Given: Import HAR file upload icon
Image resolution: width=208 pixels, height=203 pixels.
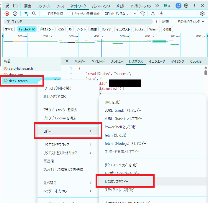Looking at the screenshot, I should (153, 14).
